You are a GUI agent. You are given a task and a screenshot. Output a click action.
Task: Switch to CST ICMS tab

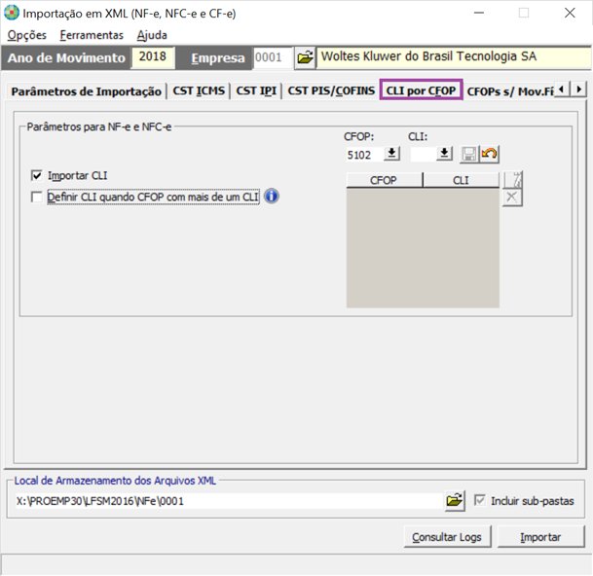pyautogui.click(x=199, y=91)
